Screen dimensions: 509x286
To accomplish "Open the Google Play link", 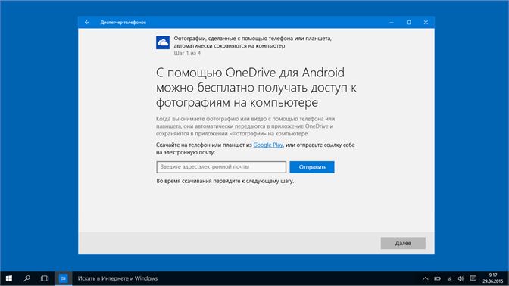I will pos(268,145).
